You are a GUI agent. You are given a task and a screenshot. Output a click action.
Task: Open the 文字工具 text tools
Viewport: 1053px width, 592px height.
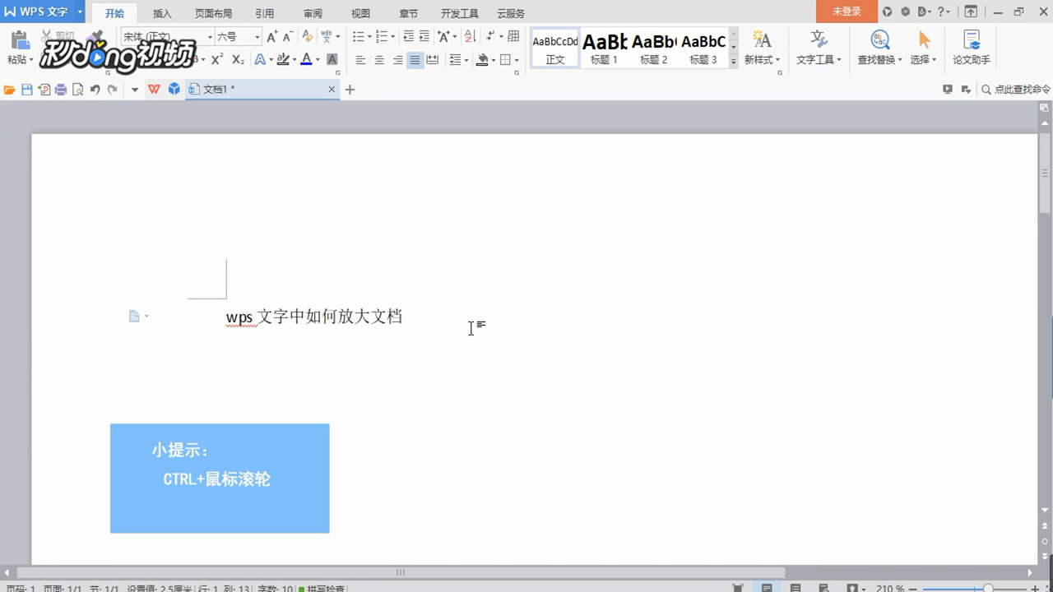(x=818, y=48)
